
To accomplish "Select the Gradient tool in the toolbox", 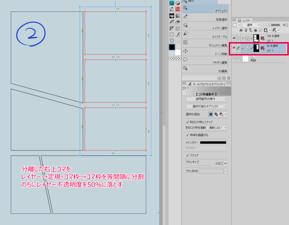I will click(x=178, y=16).
